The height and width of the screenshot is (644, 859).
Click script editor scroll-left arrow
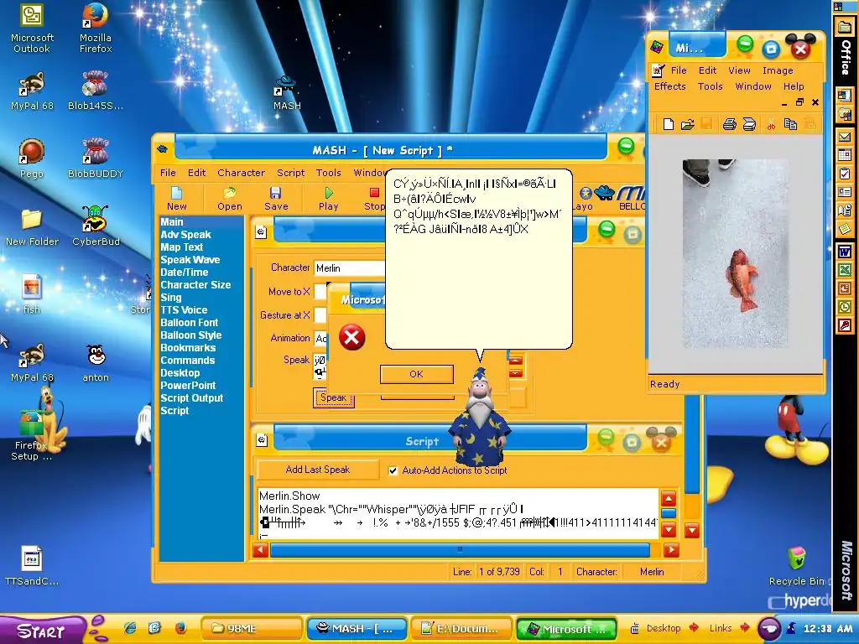261,549
